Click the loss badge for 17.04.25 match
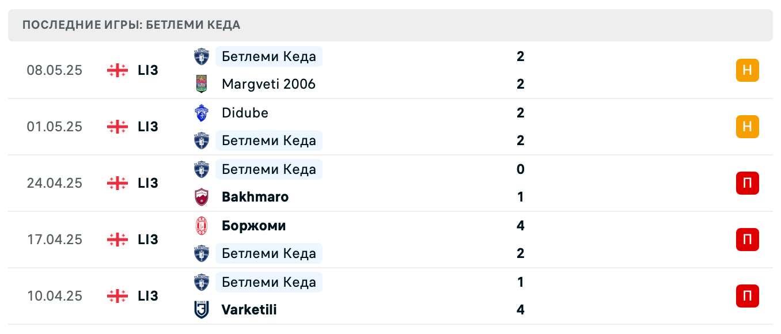This screenshot has width=781, height=334. (x=747, y=240)
